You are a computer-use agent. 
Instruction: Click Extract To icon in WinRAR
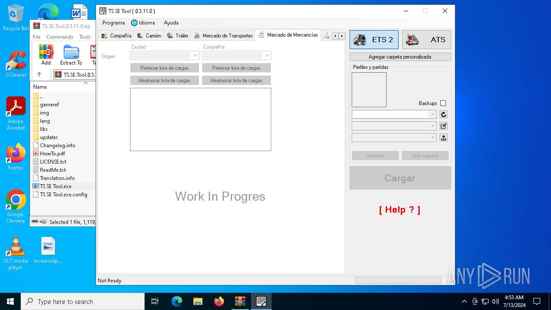coord(71,55)
